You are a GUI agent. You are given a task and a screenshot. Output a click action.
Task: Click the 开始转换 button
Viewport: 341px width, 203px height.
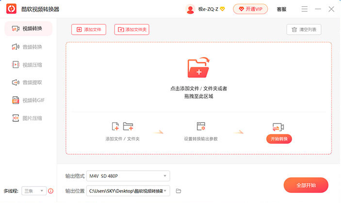279,139
